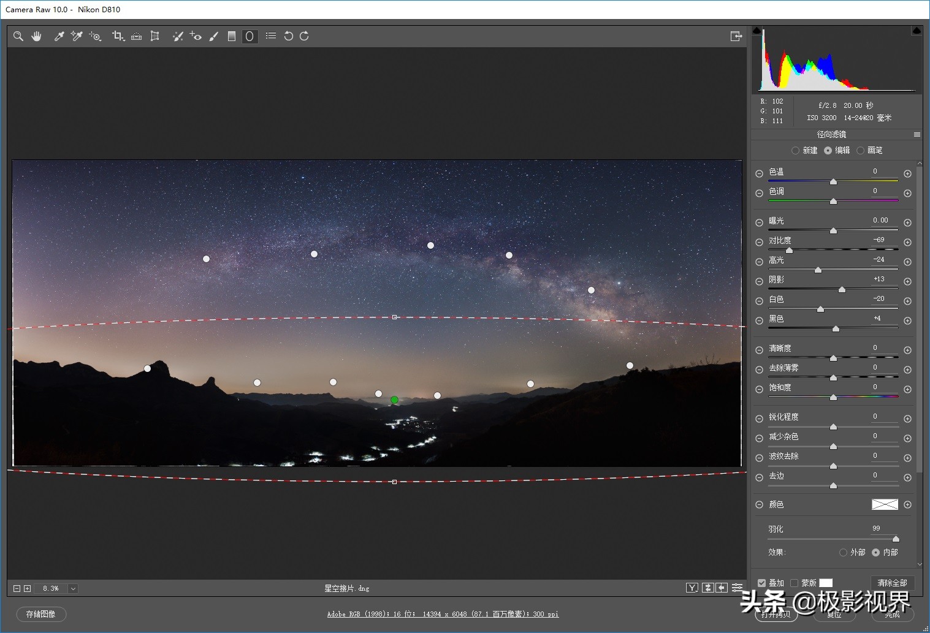Select the Zoom tool in the toolbar
This screenshot has height=633, width=930.
(18, 36)
